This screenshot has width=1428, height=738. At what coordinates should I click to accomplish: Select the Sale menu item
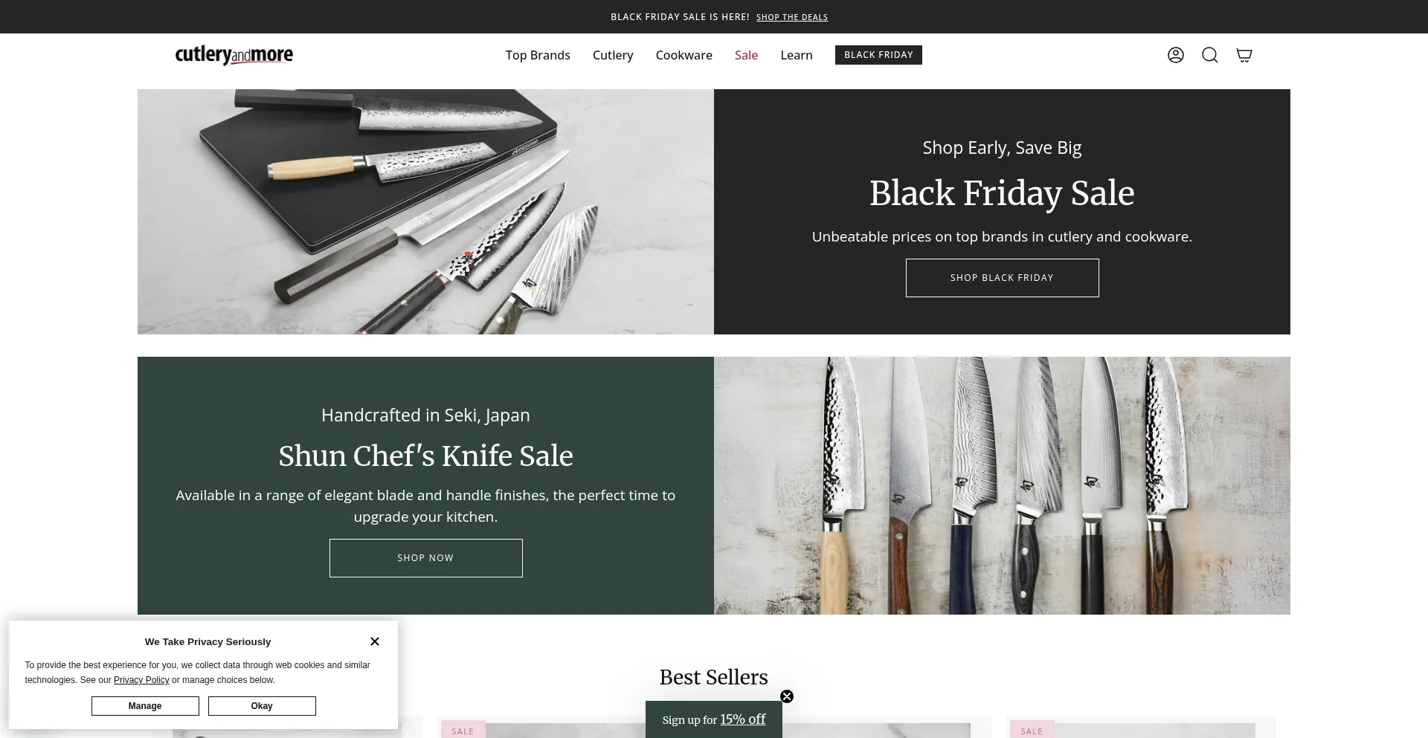point(746,55)
